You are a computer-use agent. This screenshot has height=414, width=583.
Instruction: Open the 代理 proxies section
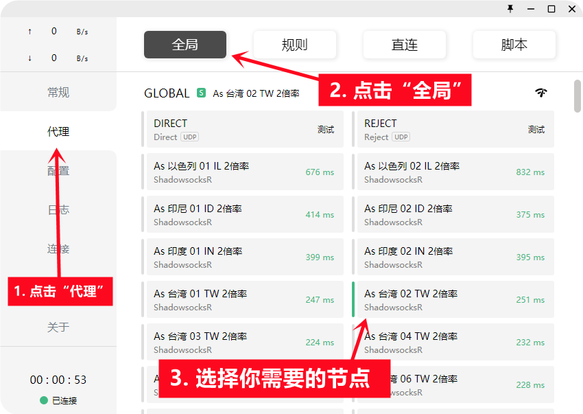click(58, 131)
